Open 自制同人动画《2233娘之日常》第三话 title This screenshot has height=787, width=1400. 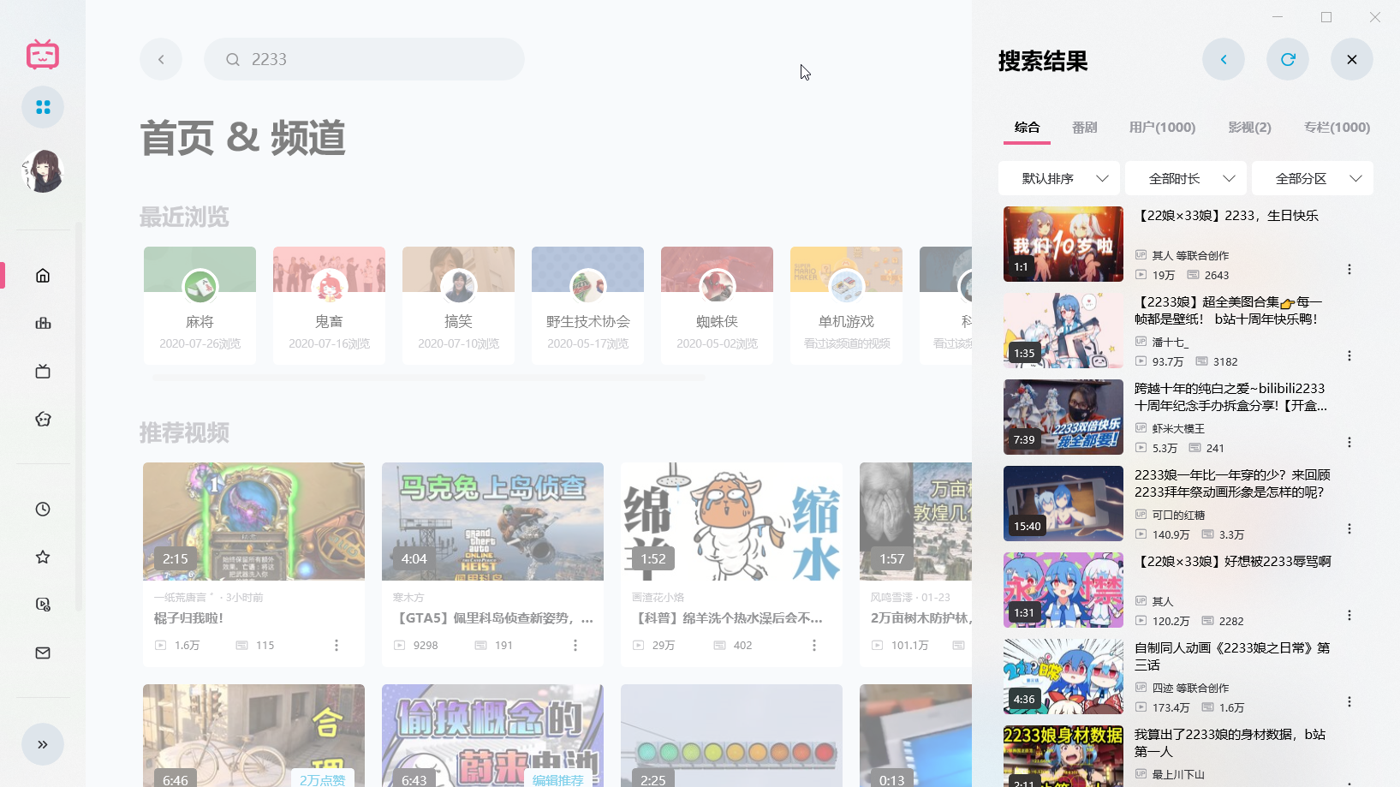click(x=1232, y=657)
